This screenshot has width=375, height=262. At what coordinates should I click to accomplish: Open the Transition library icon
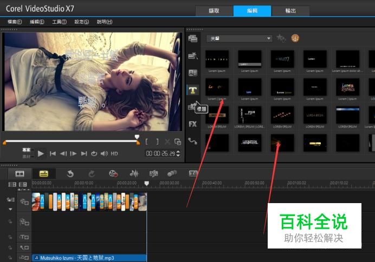pyautogui.click(x=193, y=73)
